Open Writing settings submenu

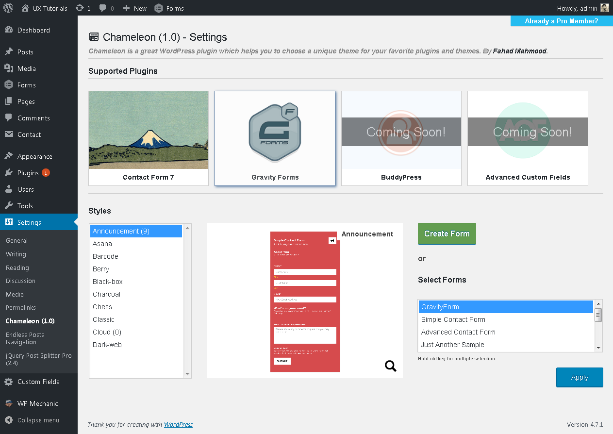click(x=16, y=254)
